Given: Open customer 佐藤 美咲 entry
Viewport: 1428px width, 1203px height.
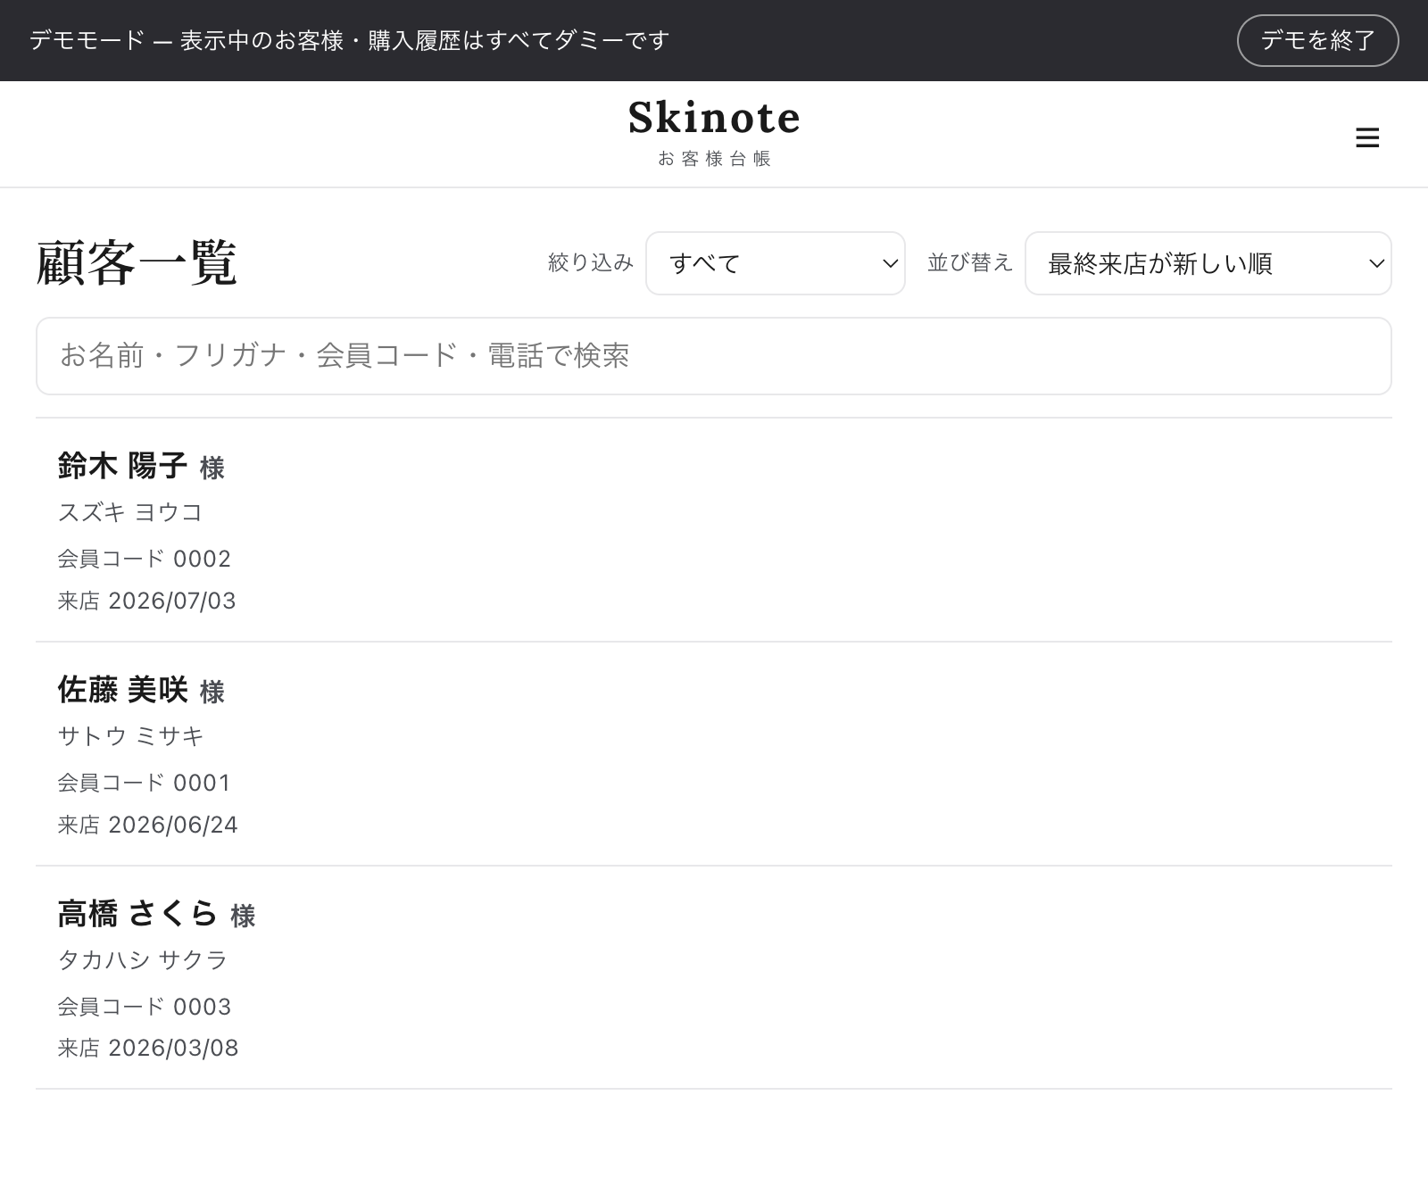Looking at the screenshot, I should (x=714, y=754).
